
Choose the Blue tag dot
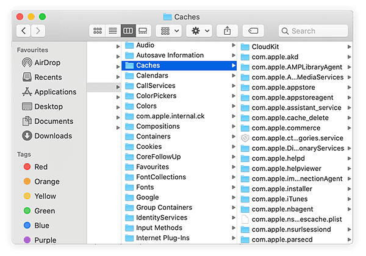coord(27,226)
